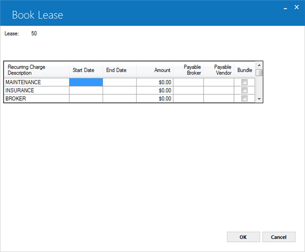
Task: Cancel the Book Lease dialog
Action: (x=279, y=237)
